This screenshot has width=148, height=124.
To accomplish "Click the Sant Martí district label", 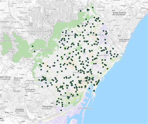I will 103,55.
